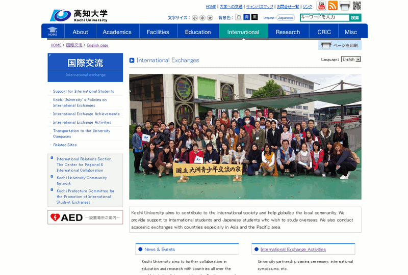
Task: Expand the Education navigation menu
Action: coord(198,32)
